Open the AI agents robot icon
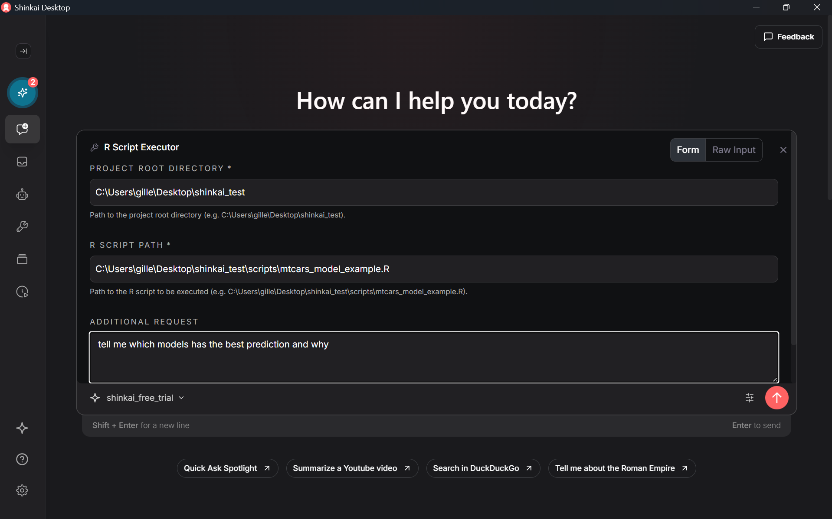Image resolution: width=832 pixels, height=519 pixels. click(x=22, y=195)
